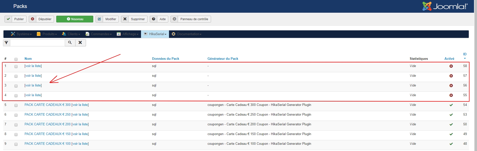The height and width of the screenshot is (151, 477).
Task: Click into the search filter text field
Action: (x=37, y=43)
